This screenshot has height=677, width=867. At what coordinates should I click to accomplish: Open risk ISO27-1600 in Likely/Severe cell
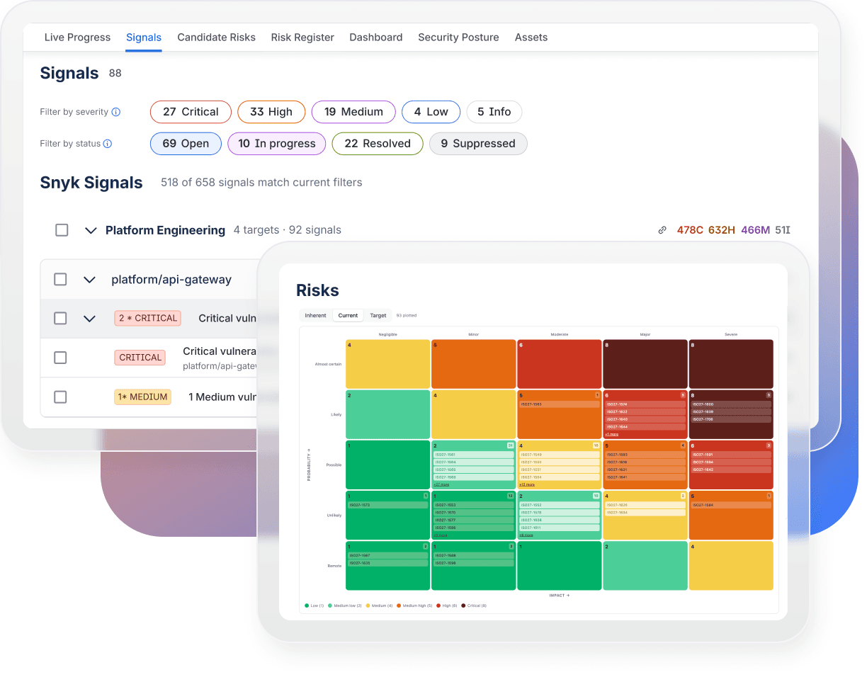tap(730, 404)
